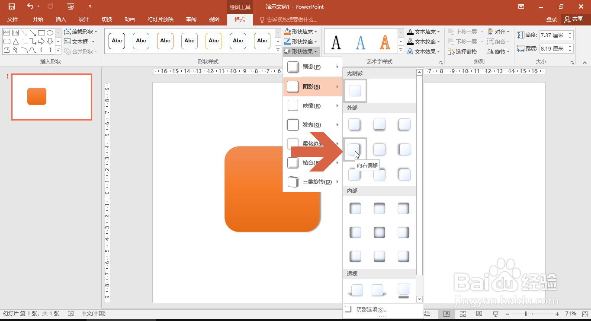Choose the scribble line shape
Screen dimensions: 591x321
[15, 50]
